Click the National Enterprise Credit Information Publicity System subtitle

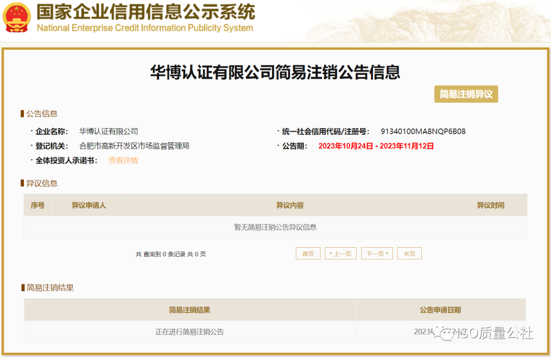pyautogui.click(x=145, y=28)
